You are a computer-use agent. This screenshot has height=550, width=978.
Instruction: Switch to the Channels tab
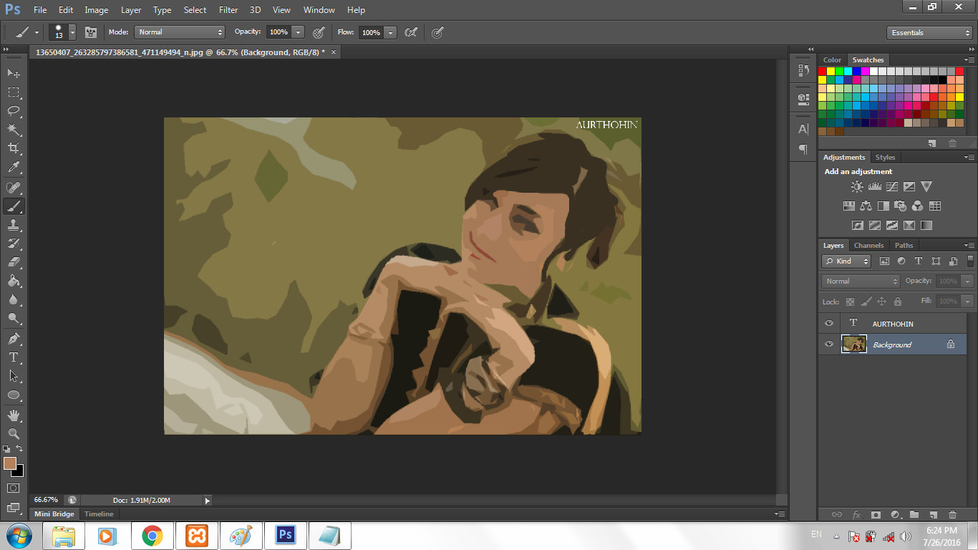tap(868, 246)
